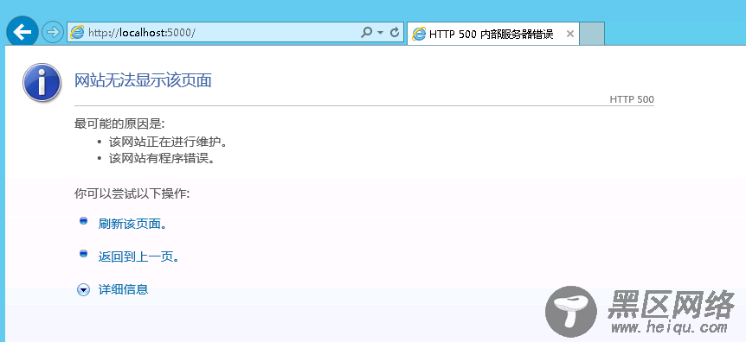Click the text 该网站有程序错误
Image resolution: width=746 pixels, height=342 pixels.
(162, 158)
